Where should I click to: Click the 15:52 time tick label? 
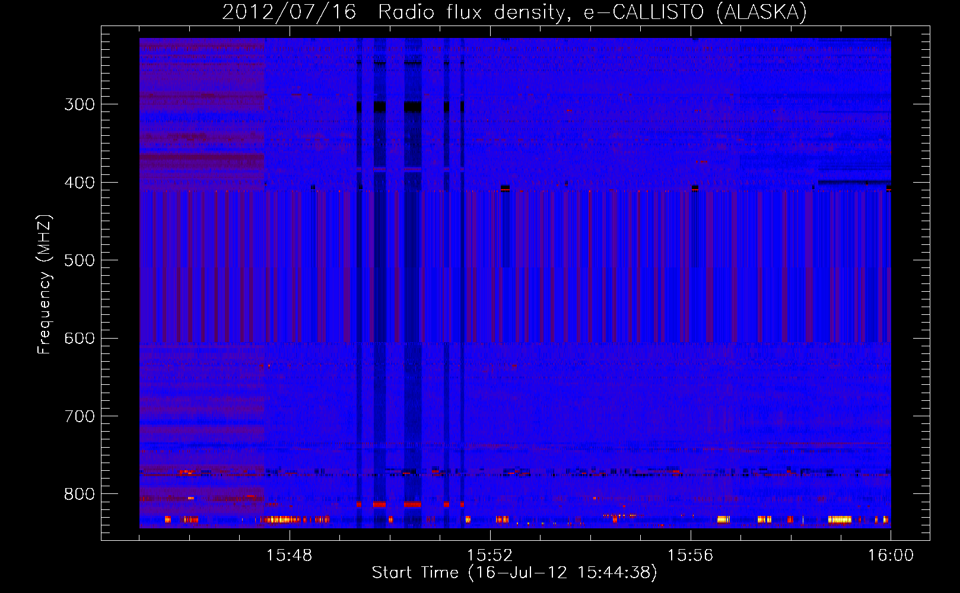[489, 555]
